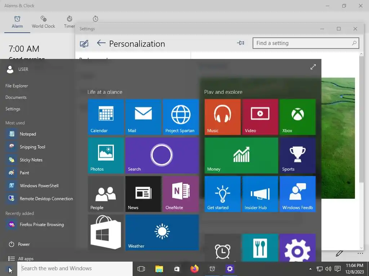Open the three-dot more menu in Alarms
Screen dimensions: 369x276
click(x=360, y=253)
